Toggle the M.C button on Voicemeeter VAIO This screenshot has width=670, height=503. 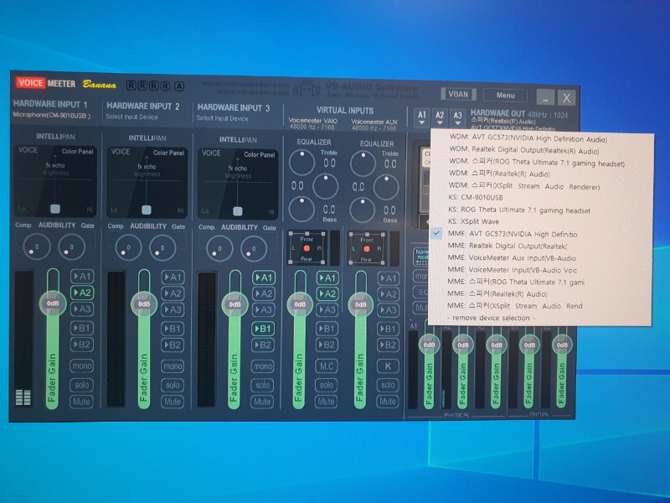[327, 366]
